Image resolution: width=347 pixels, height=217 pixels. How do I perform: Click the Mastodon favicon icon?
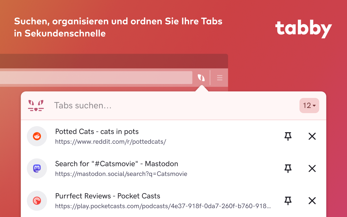[37, 168]
